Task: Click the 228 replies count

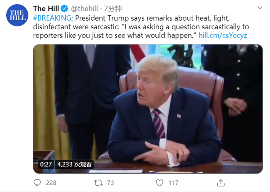Action: (51, 183)
